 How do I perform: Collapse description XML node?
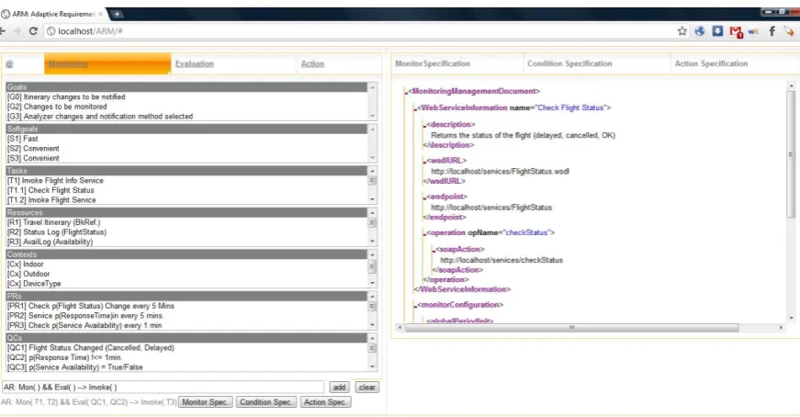pos(424,126)
